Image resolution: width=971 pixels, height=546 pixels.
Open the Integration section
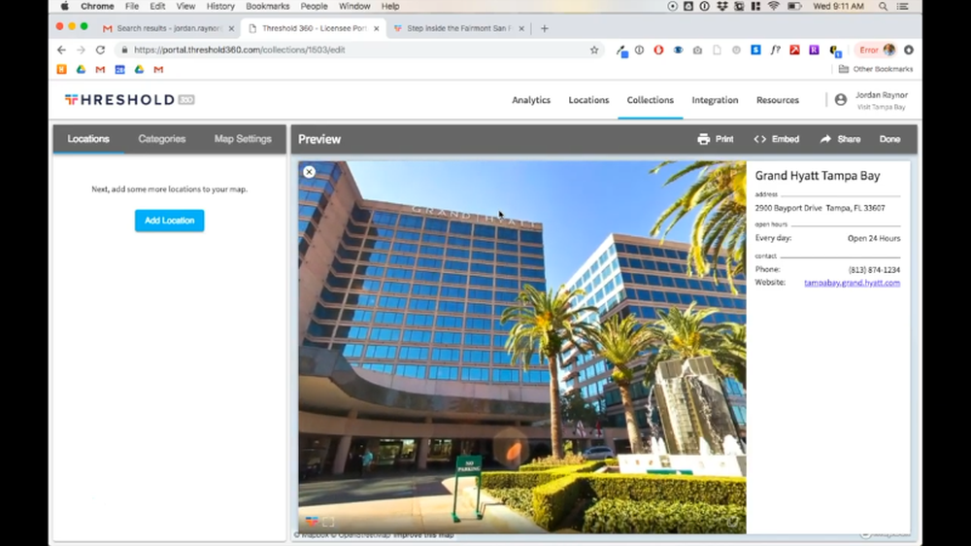(x=715, y=100)
